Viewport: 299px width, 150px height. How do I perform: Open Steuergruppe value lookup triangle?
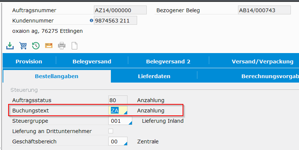click(x=130, y=123)
